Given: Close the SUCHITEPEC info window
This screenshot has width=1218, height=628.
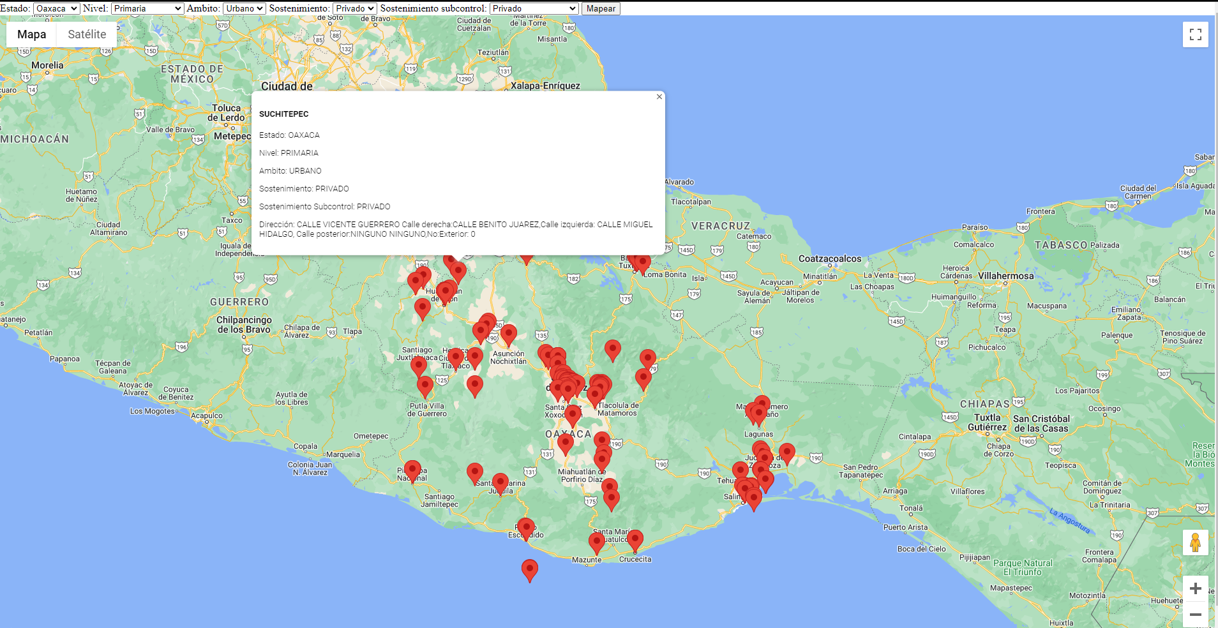Looking at the screenshot, I should tap(659, 96).
